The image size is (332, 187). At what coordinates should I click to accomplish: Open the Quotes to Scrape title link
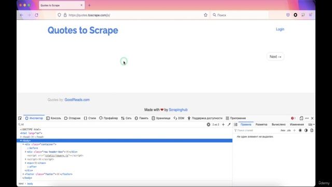83,30
